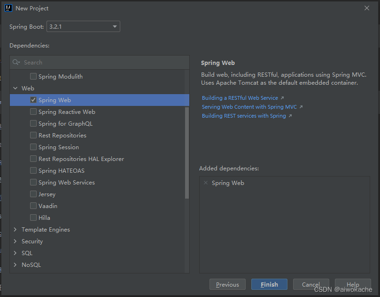This screenshot has width=380, height=297.
Task: Click arrow icon beside Serving Web Content link
Action: click(301, 107)
